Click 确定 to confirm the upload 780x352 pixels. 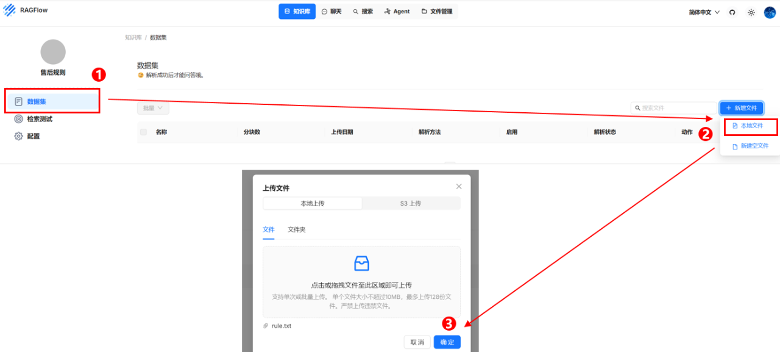[447, 342]
